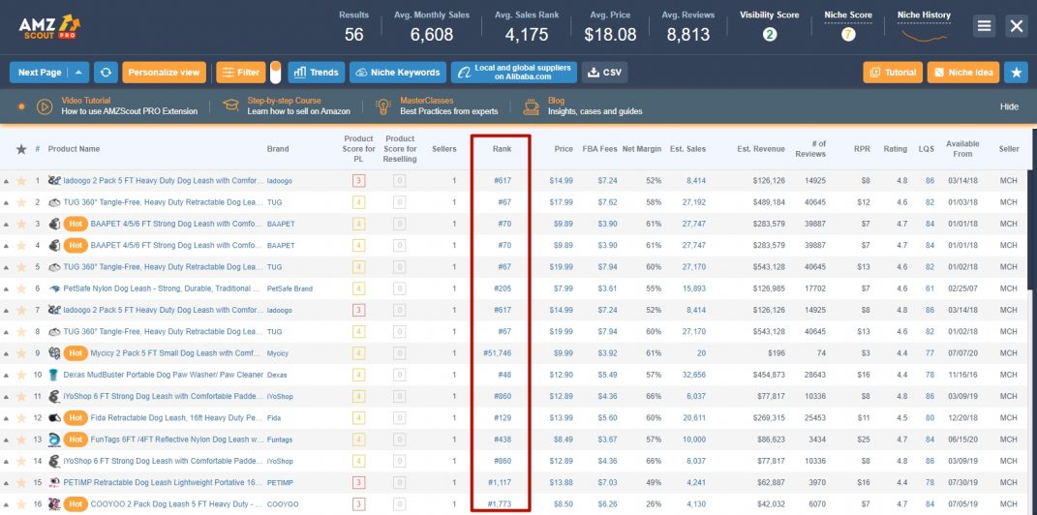Expand row 5 TUG details triangle

click(7, 267)
